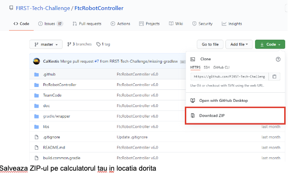The width and height of the screenshot is (288, 174).
Task: Click the .github folder icon
Action: (x=37, y=75)
